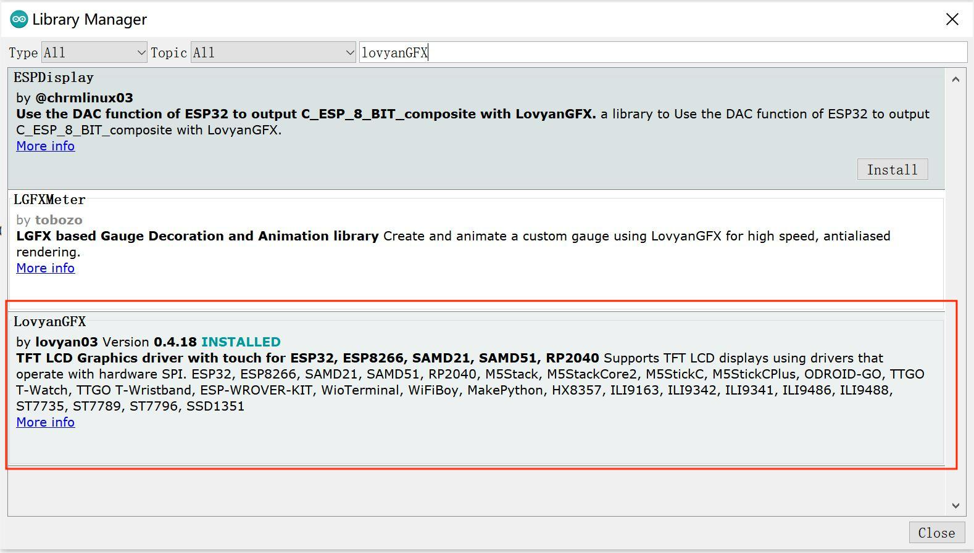Click the Library Manager window title
The image size is (974, 553).
tap(89, 20)
